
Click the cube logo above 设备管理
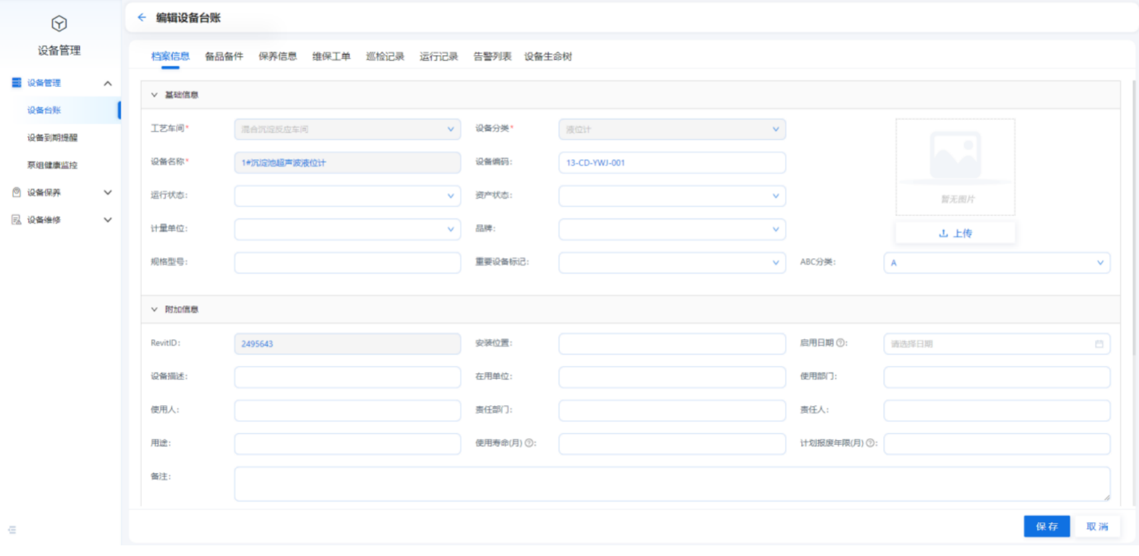click(59, 24)
